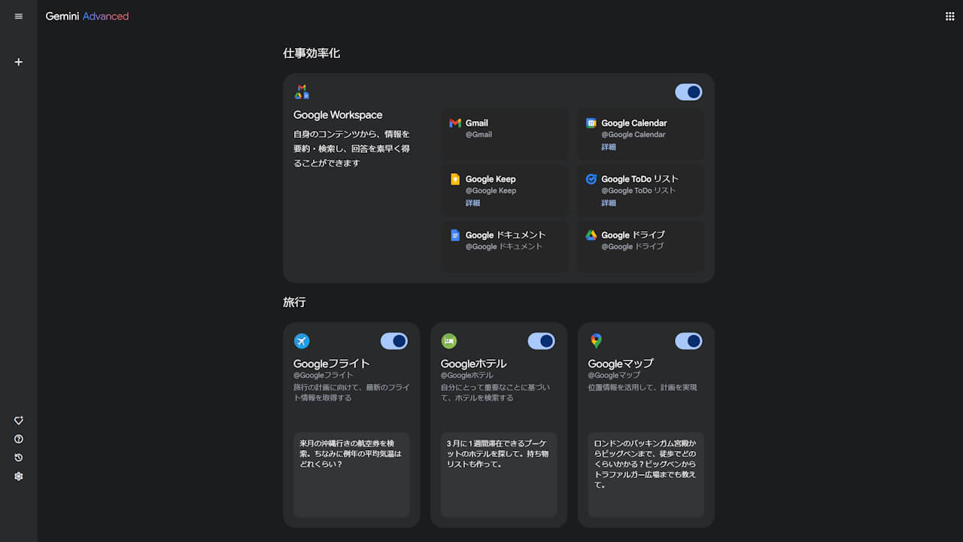This screenshot has height=542, width=963.
Task: Click the Gmail extension icon
Action: click(x=455, y=122)
